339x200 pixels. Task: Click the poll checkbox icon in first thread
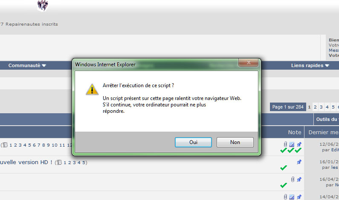[x=292, y=144]
